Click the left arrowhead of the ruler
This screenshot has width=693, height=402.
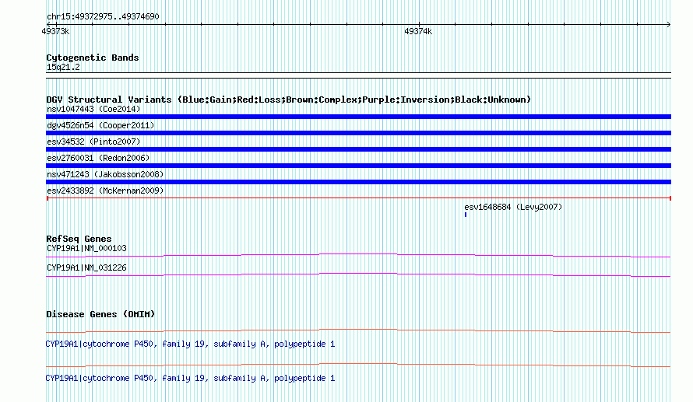tap(48, 24)
